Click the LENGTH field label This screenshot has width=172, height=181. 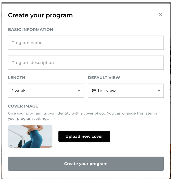(17, 78)
